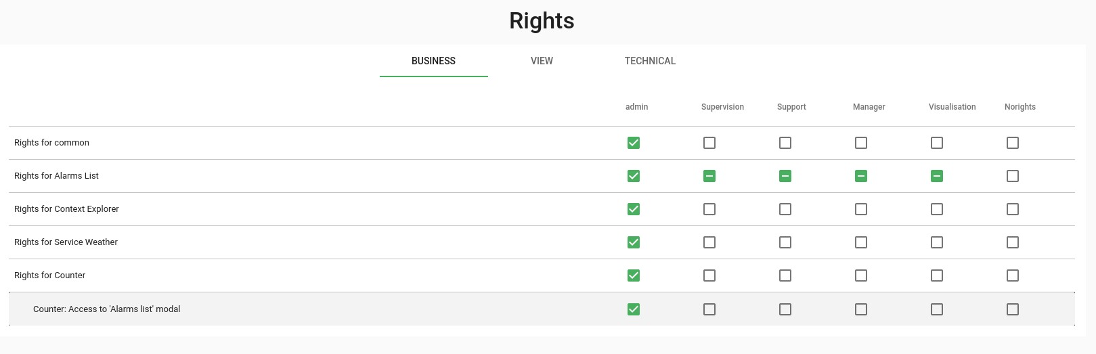Check Manager for Rights for Service Weather
Image resolution: width=1096 pixels, height=354 pixels.
(861, 242)
